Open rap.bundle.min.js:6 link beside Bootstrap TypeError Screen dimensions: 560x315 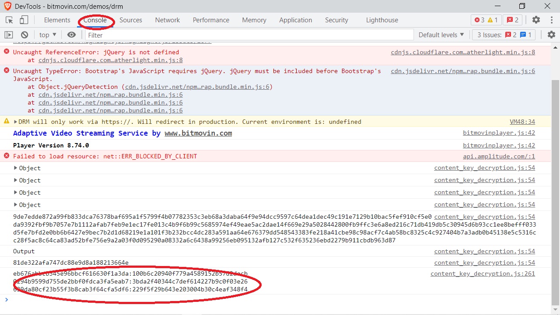click(x=463, y=71)
